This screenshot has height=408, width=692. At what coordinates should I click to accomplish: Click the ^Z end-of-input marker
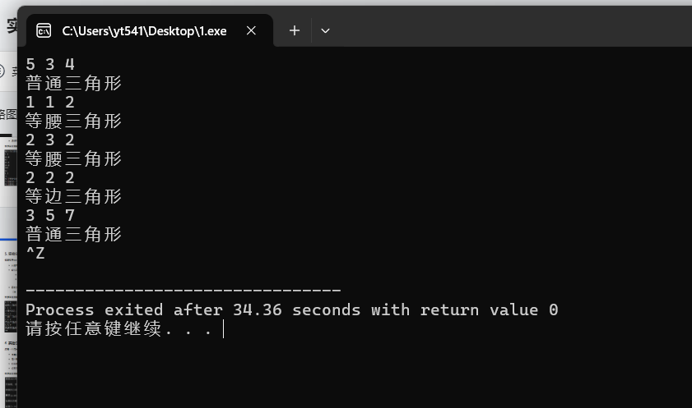(x=35, y=253)
